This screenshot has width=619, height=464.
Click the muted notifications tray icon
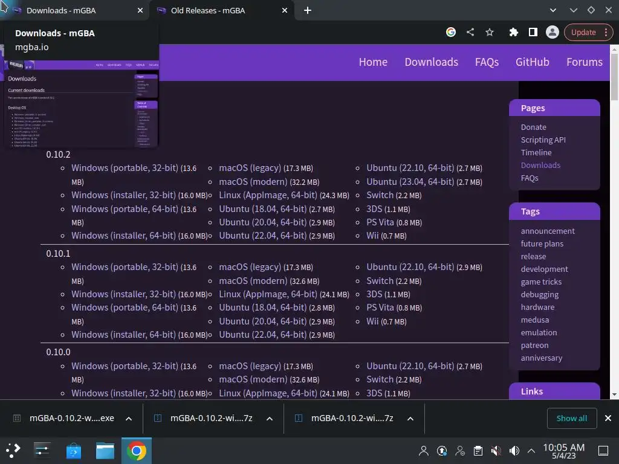[x=496, y=451]
